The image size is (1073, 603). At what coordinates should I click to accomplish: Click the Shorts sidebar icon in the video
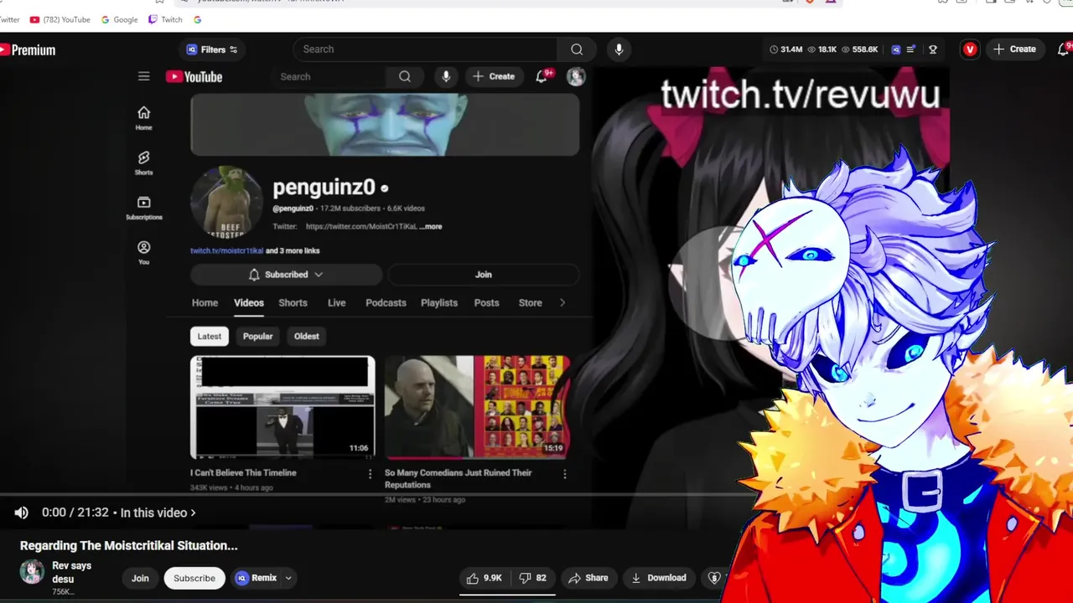pyautogui.click(x=144, y=162)
